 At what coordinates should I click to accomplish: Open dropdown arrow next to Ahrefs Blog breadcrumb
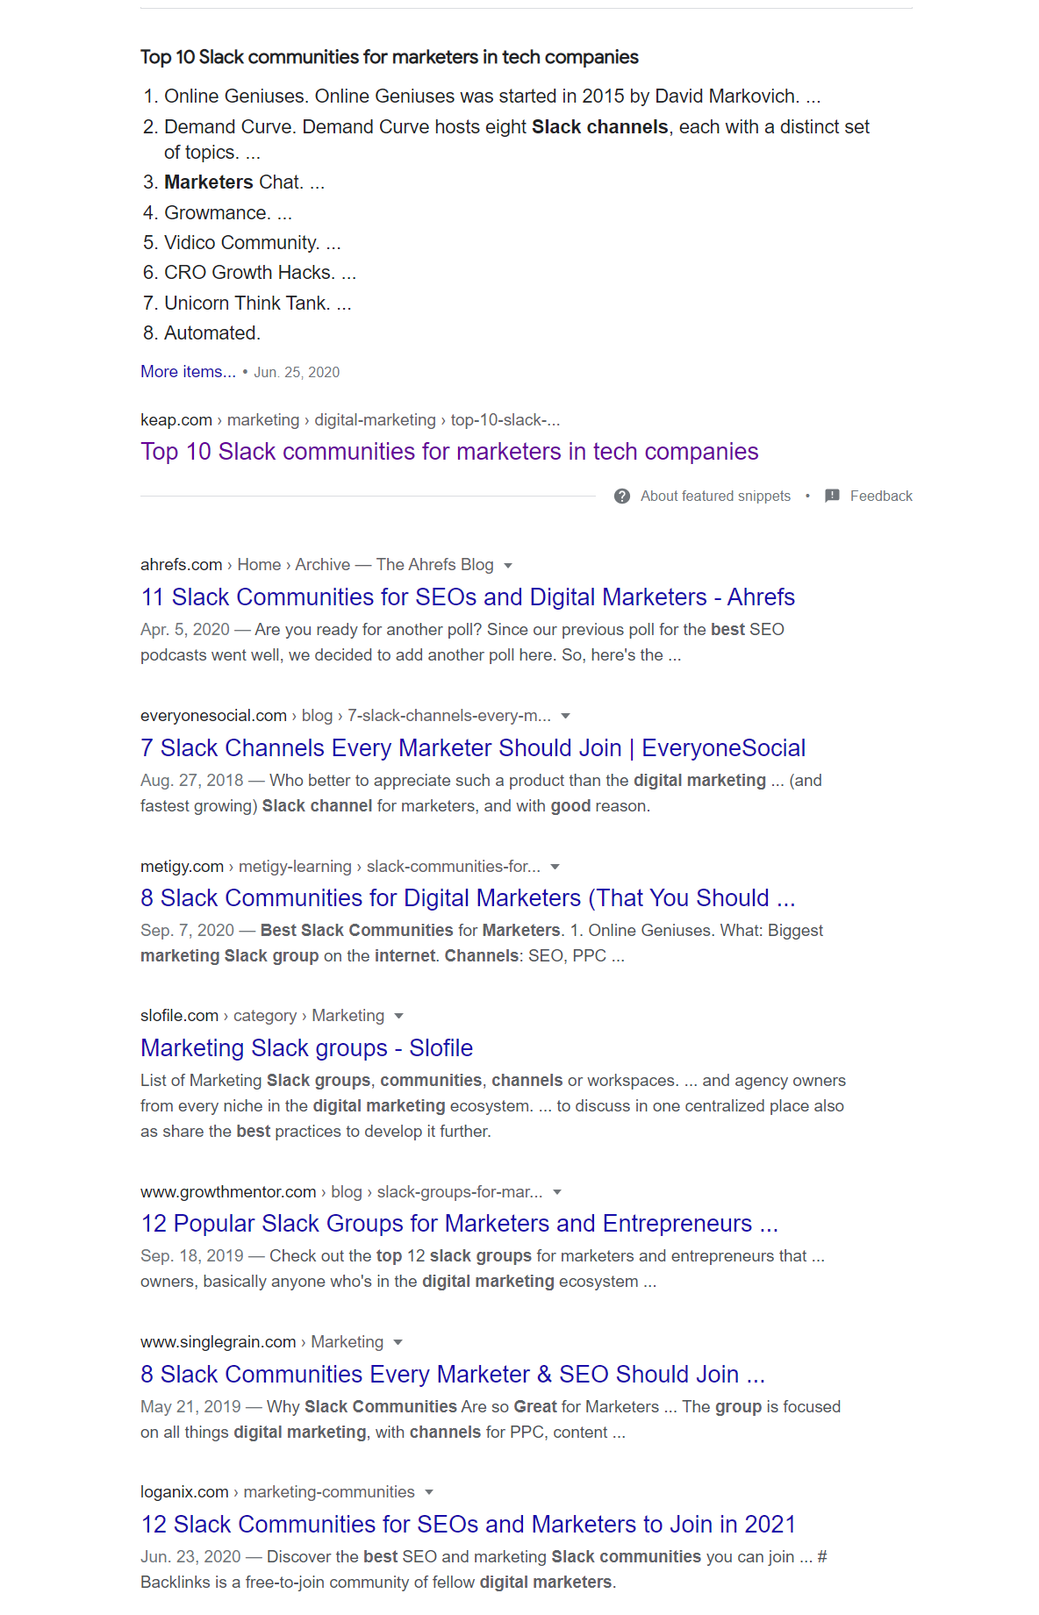tap(508, 566)
